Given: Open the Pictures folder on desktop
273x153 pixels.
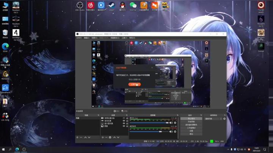Looking at the screenshot, I should click(x=5, y=103).
